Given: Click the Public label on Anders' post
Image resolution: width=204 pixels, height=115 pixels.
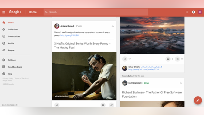Looking at the screenshot, I should 79,26.
